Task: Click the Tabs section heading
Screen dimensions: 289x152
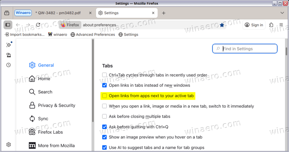Action: coord(107,66)
